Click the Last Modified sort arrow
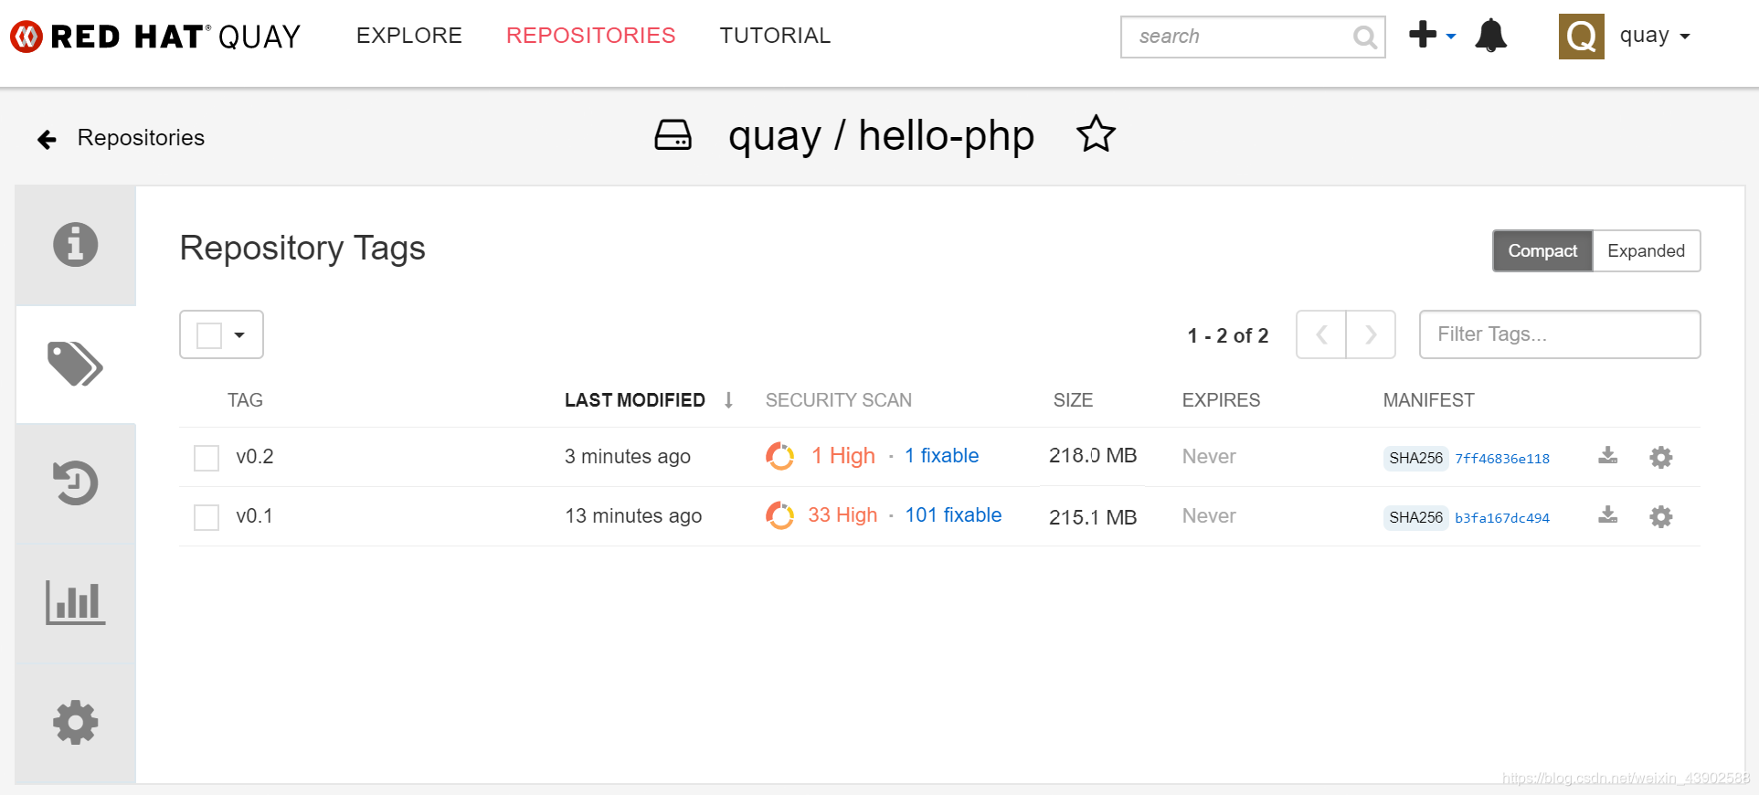The height and width of the screenshot is (795, 1759). 728,400
